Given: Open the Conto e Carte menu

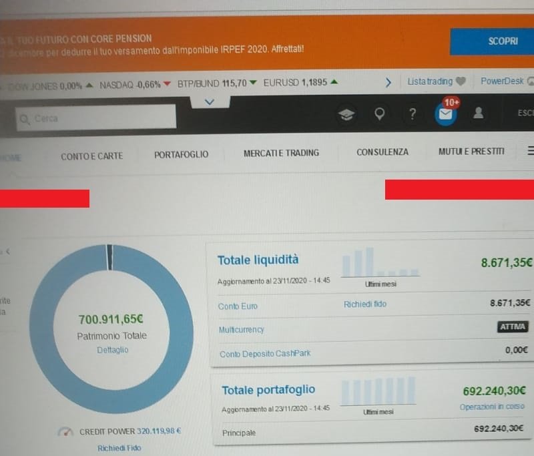Looking at the screenshot, I should [91, 155].
